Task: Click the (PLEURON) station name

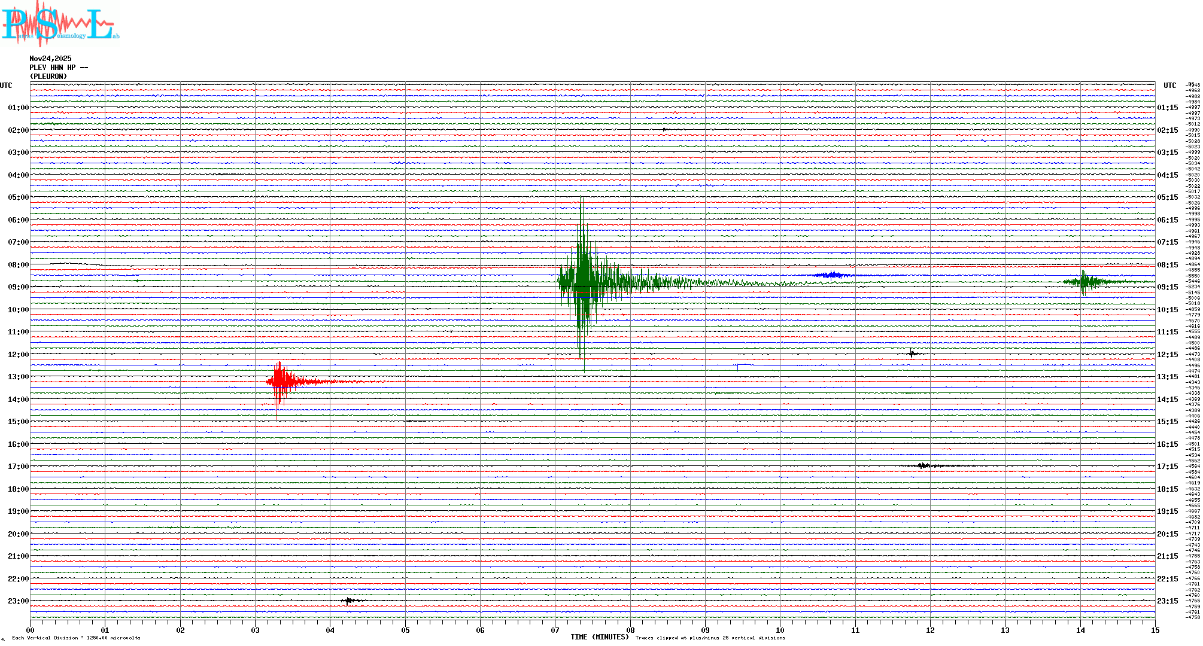Action: click(x=48, y=77)
